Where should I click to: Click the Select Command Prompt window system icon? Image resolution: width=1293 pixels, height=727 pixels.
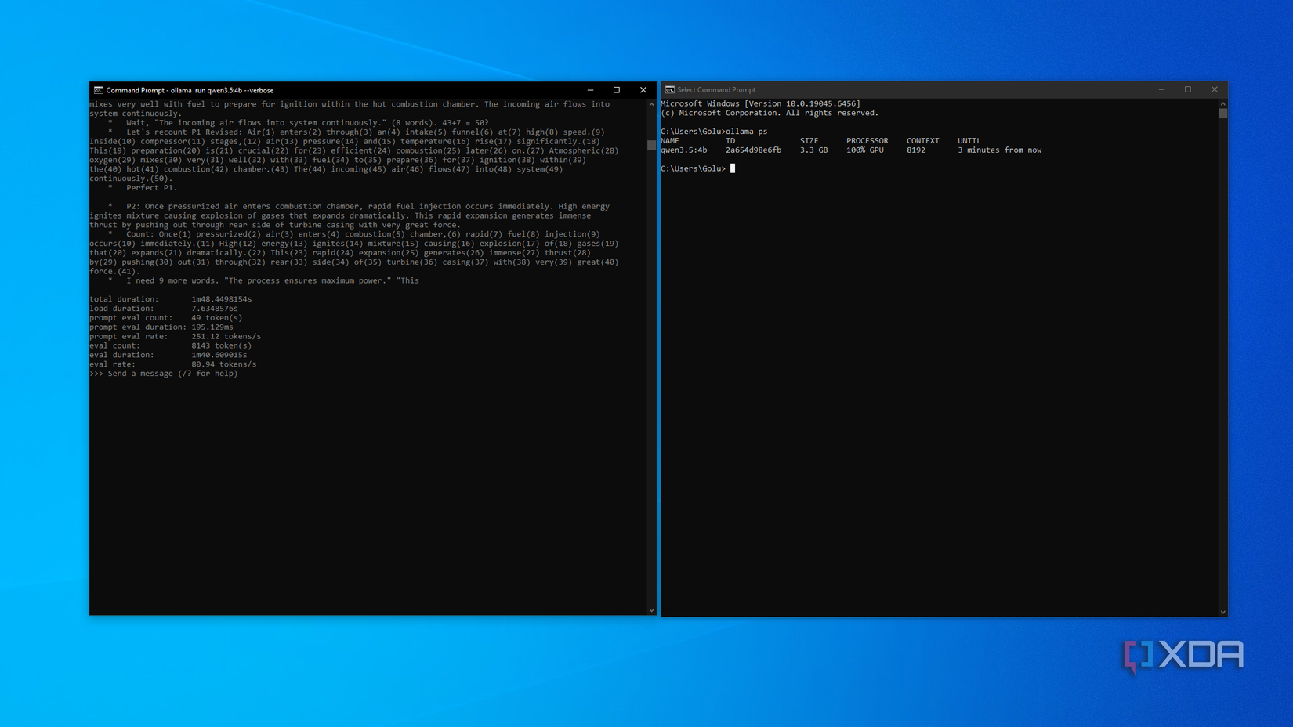tap(670, 90)
